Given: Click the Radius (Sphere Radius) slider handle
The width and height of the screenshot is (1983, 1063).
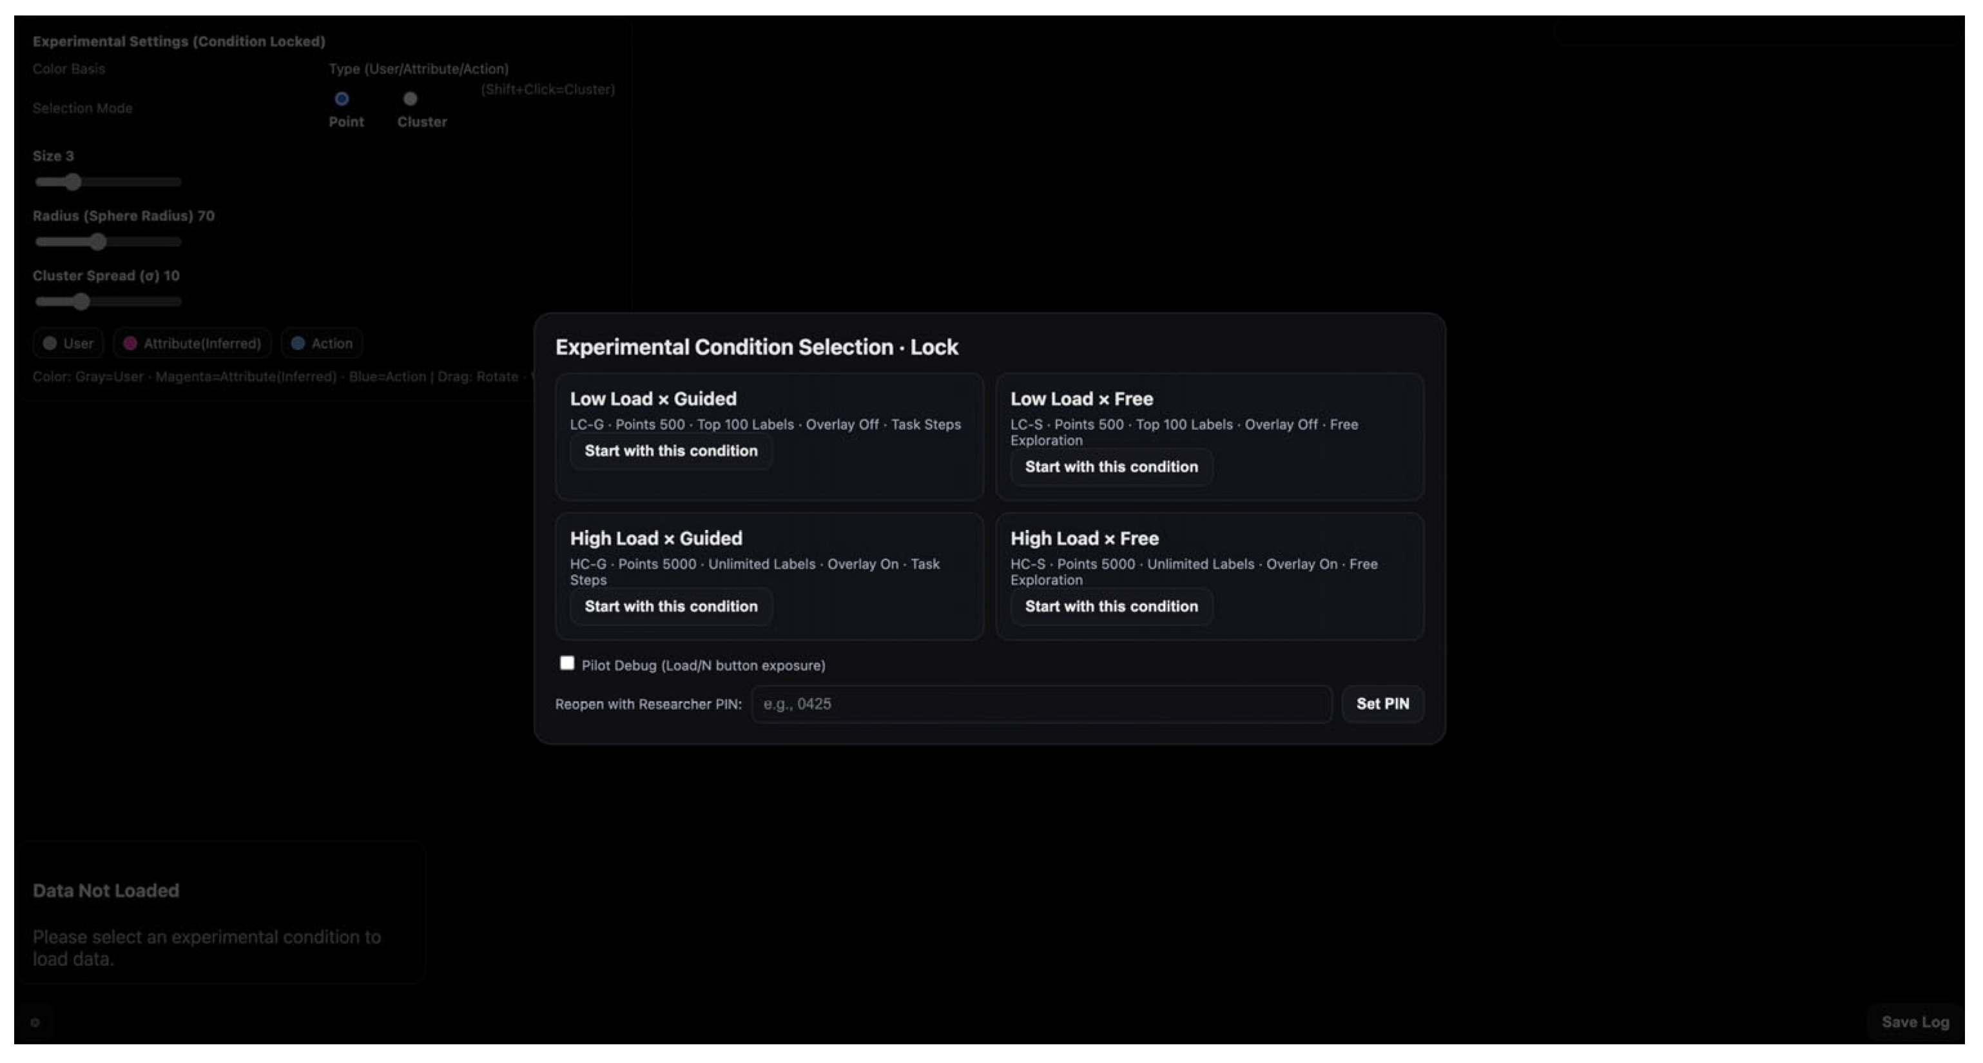Looking at the screenshot, I should click(x=98, y=242).
